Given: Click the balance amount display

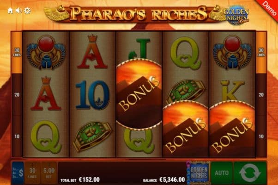Looking at the screenshot, I should 172,179.
